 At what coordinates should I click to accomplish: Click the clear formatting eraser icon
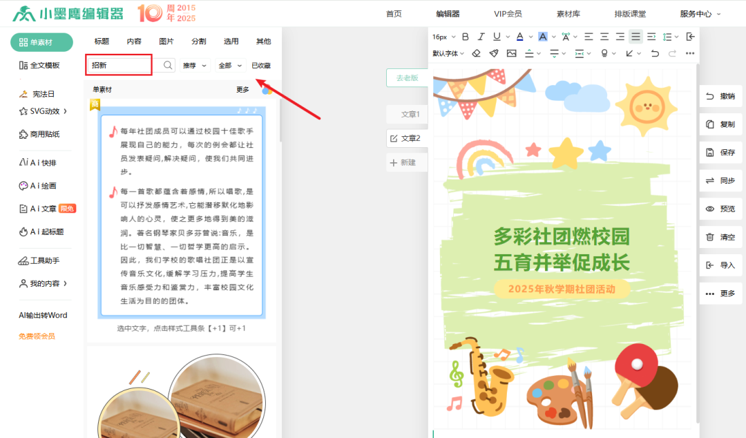477,53
